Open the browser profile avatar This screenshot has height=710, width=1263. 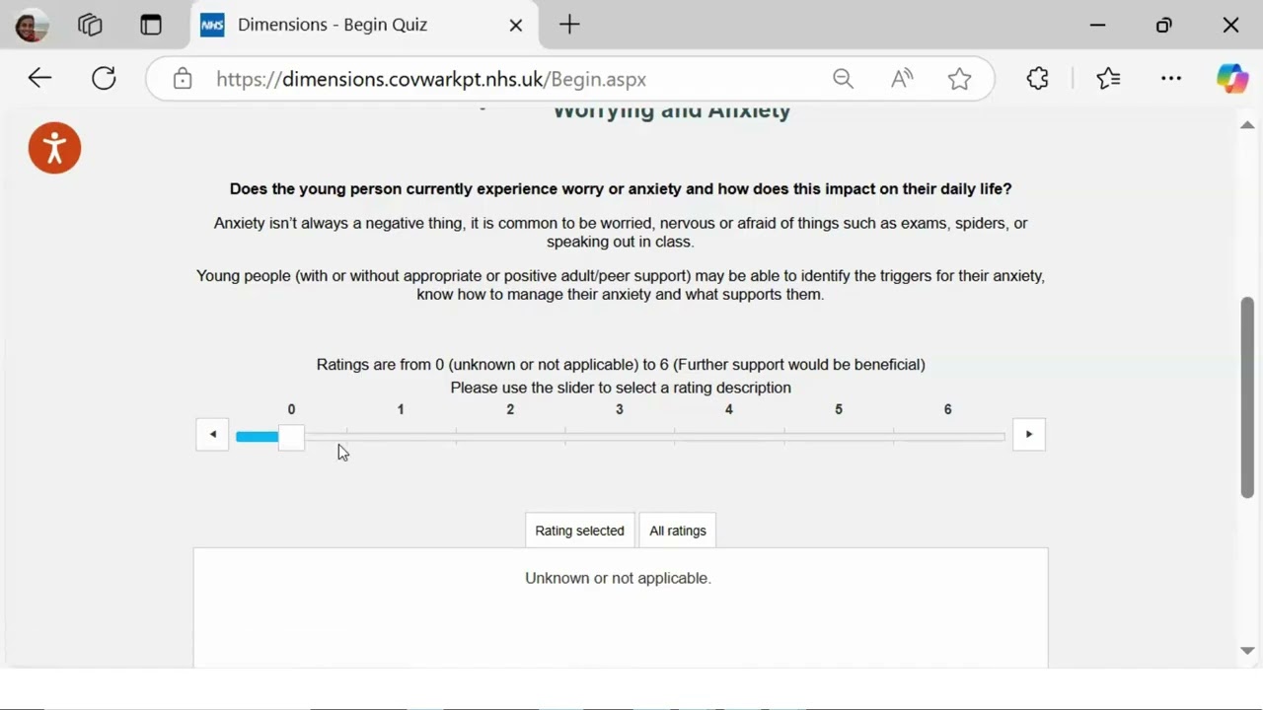31,26
